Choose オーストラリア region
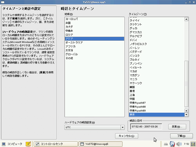 [x=94, y=43]
